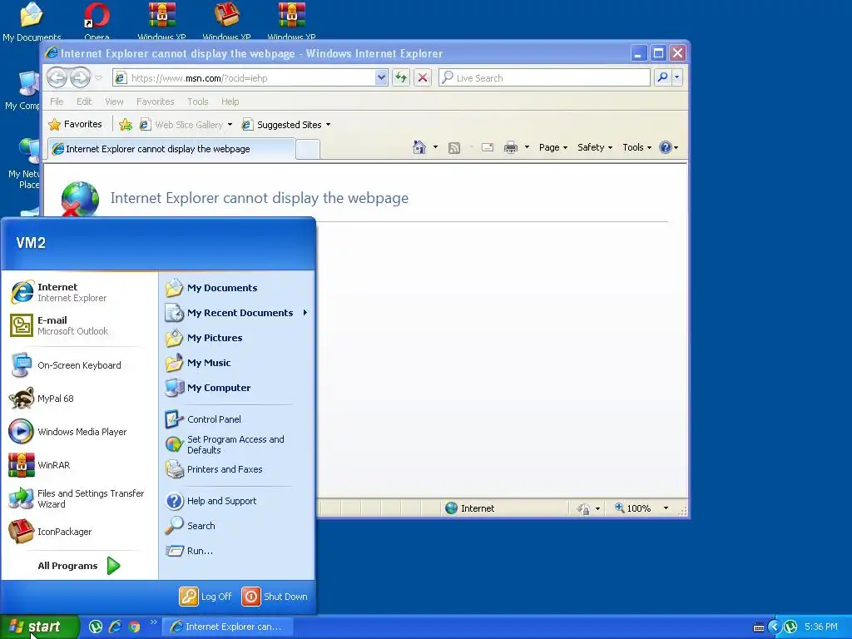
Task: Open a new tab in IE
Action: (x=308, y=150)
